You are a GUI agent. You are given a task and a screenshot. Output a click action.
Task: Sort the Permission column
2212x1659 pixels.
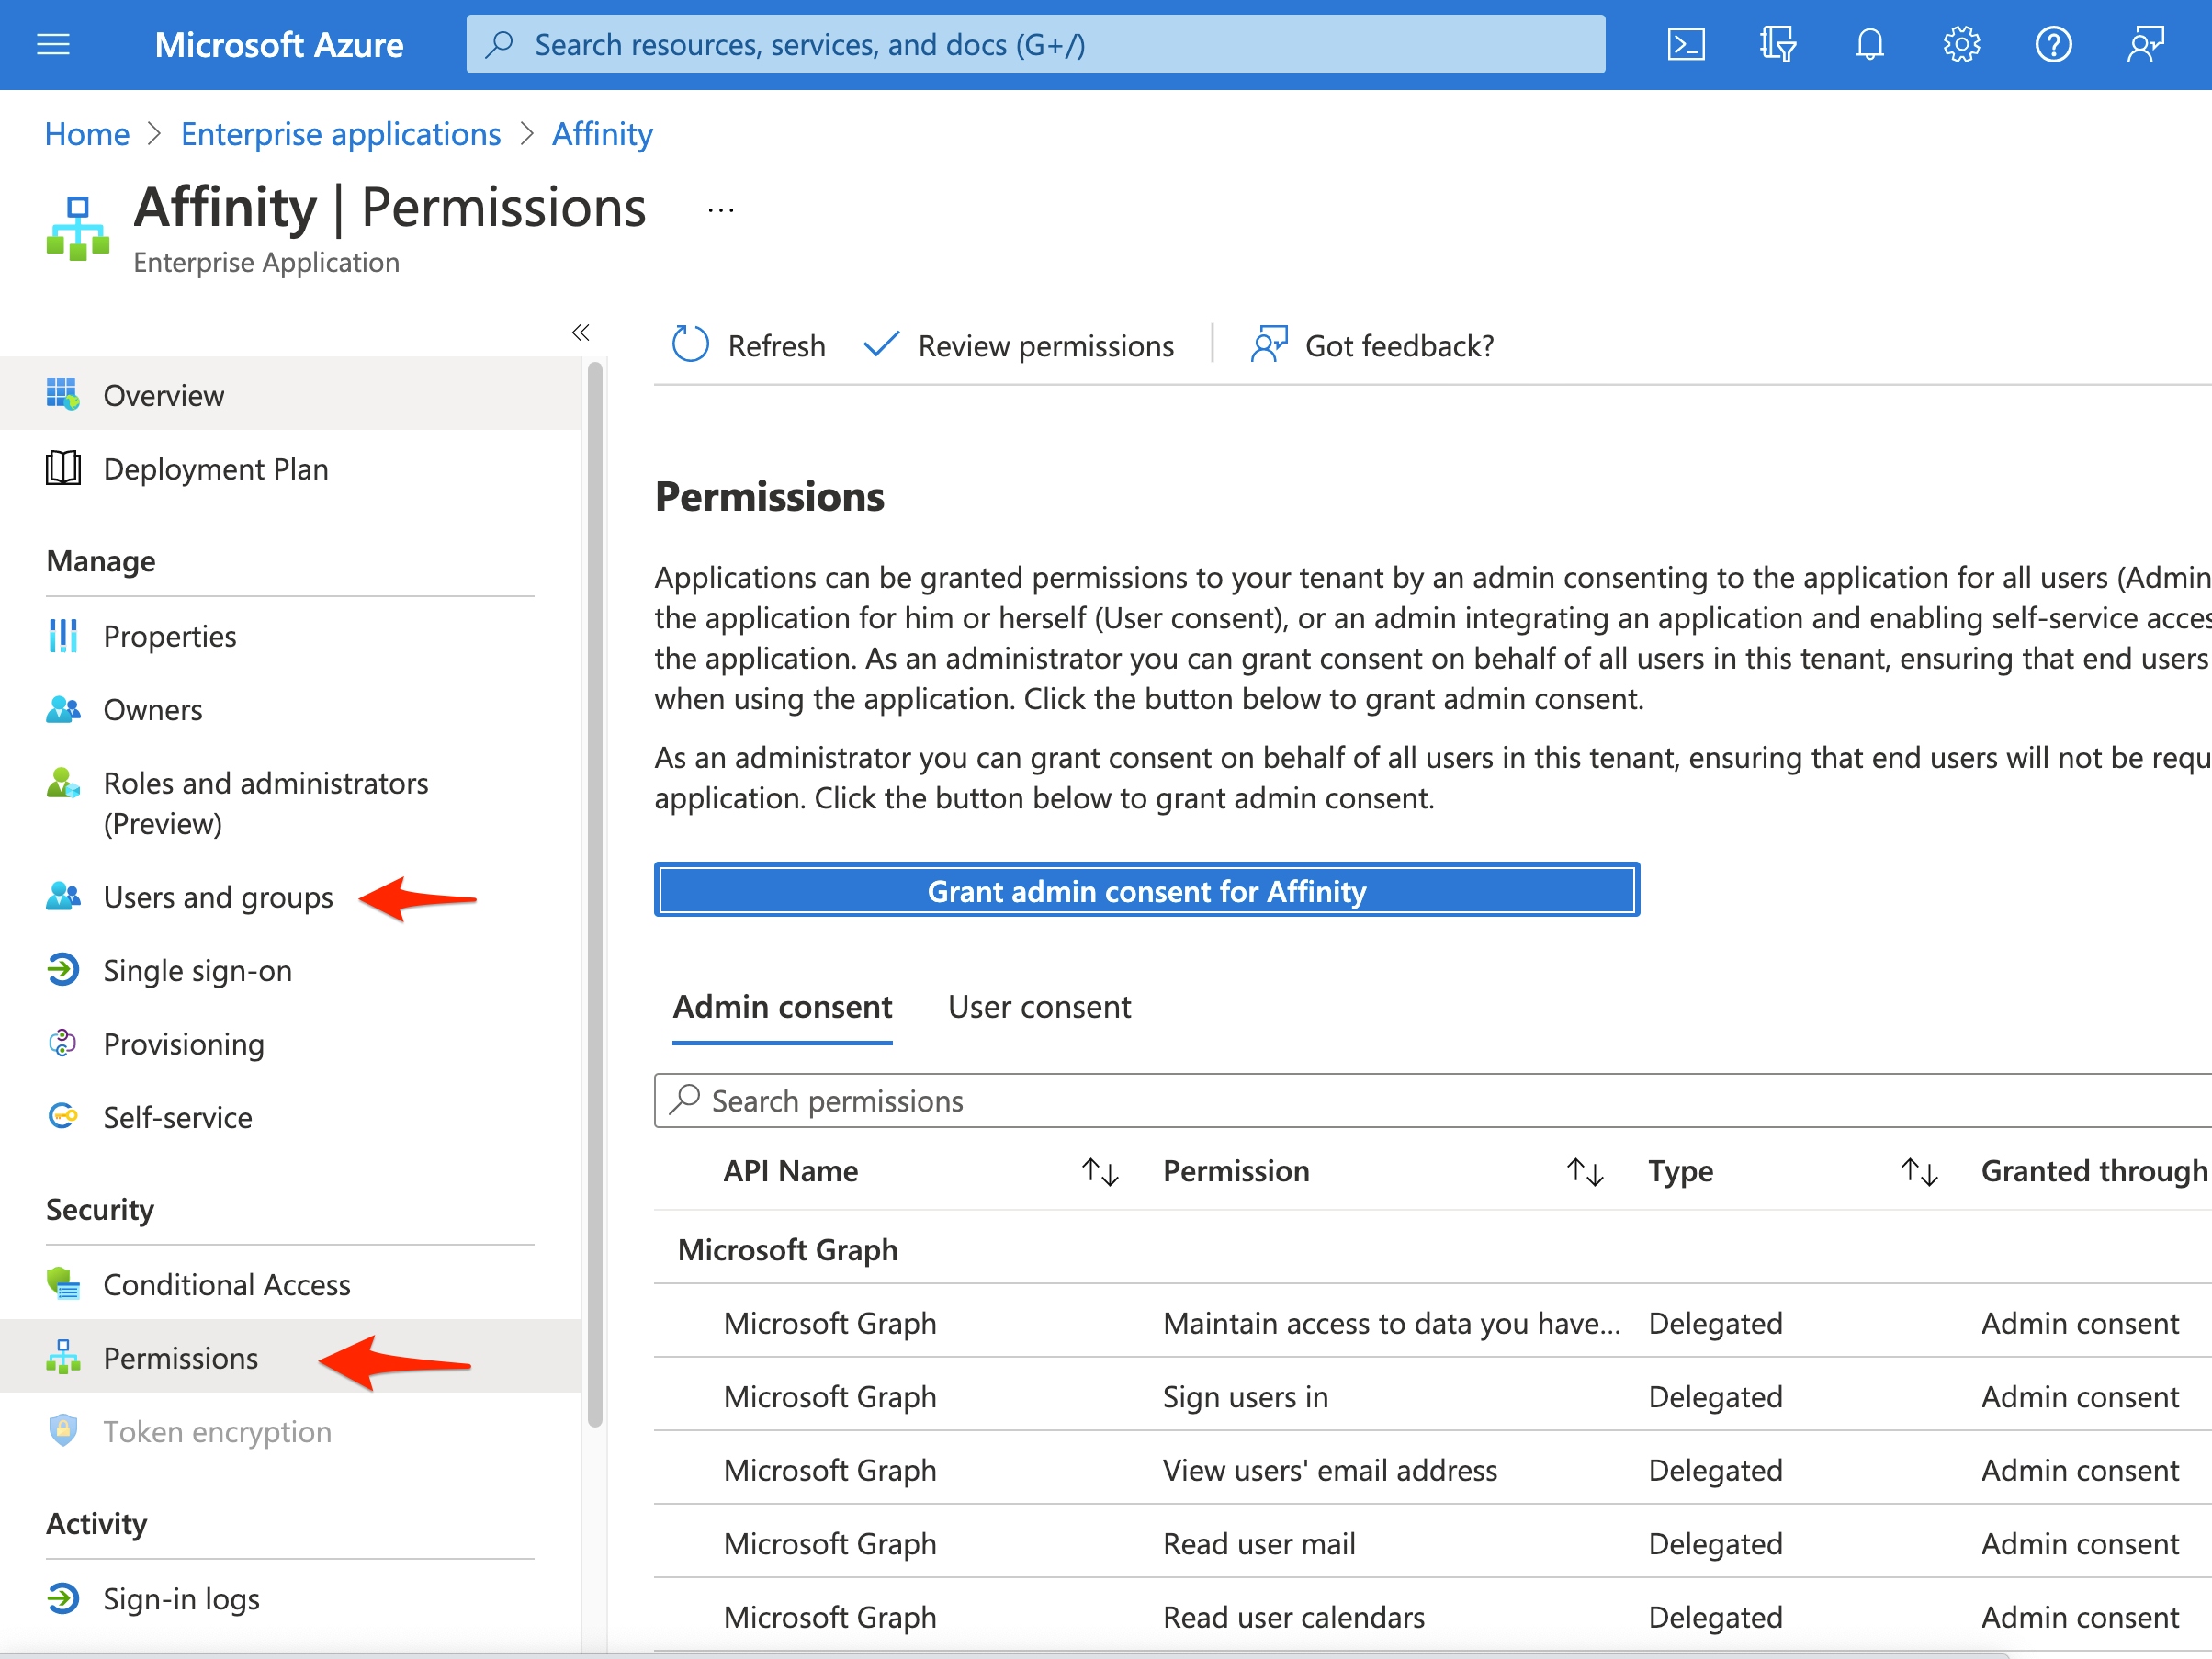(1585, 1171)
